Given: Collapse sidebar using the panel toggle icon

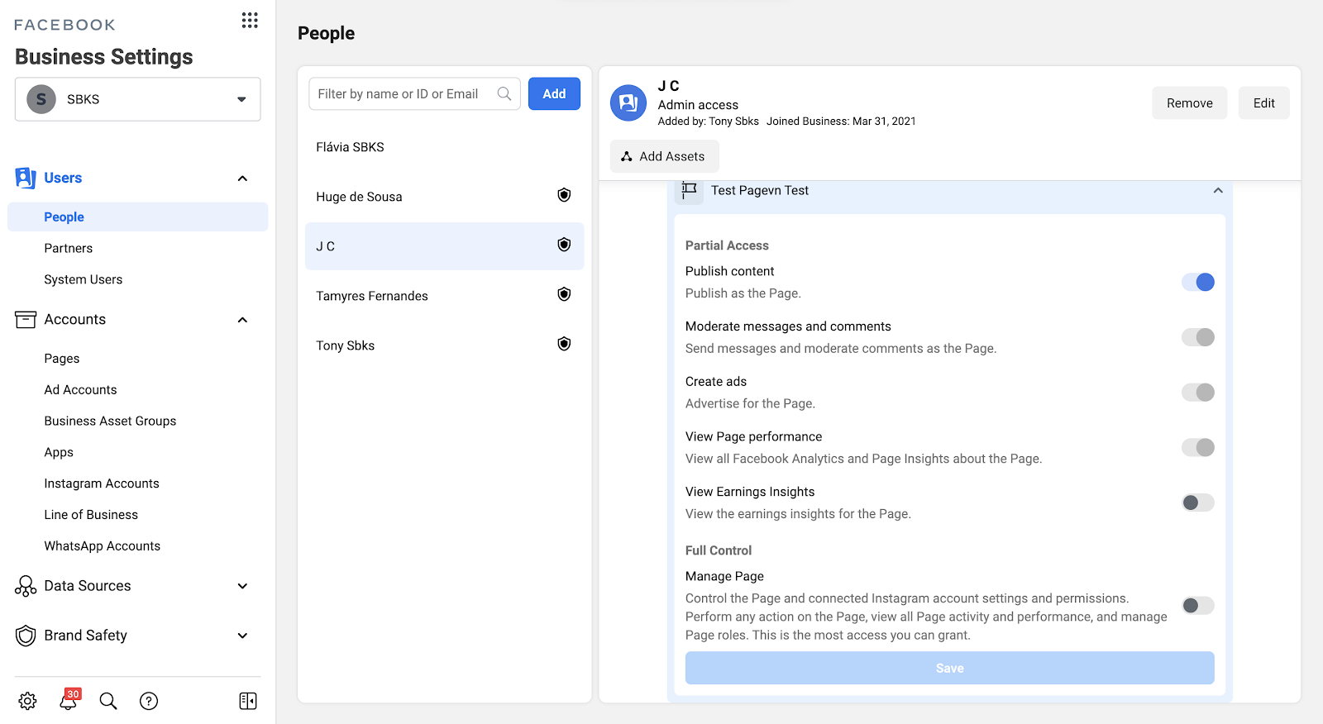Looking at the screenshot, I should (x=247, y=701).
